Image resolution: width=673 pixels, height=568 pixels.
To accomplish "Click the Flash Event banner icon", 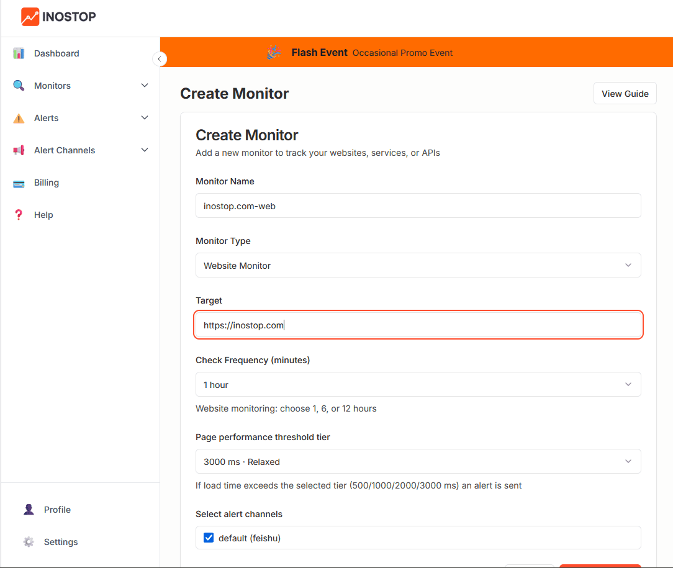I will coord(274,53).
